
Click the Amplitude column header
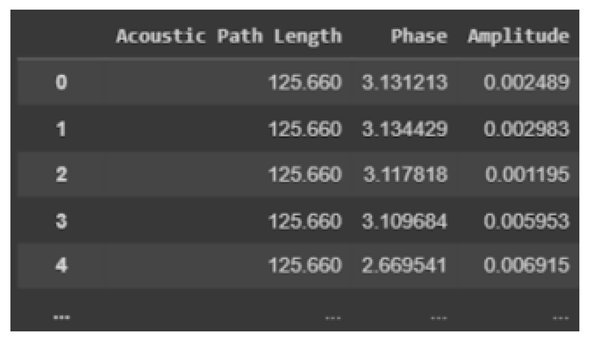tap(518, 37)
